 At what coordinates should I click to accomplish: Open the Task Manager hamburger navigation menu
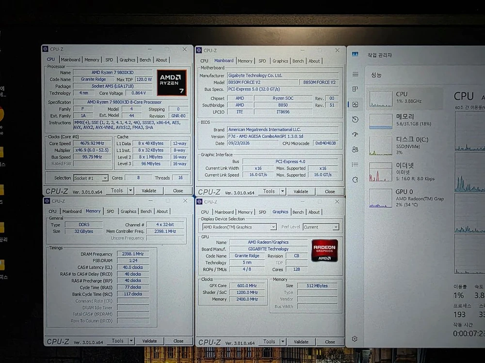point(355,74)
